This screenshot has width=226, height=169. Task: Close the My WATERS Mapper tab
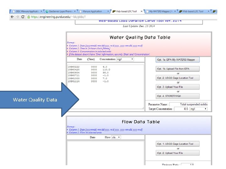coord(175,11)
